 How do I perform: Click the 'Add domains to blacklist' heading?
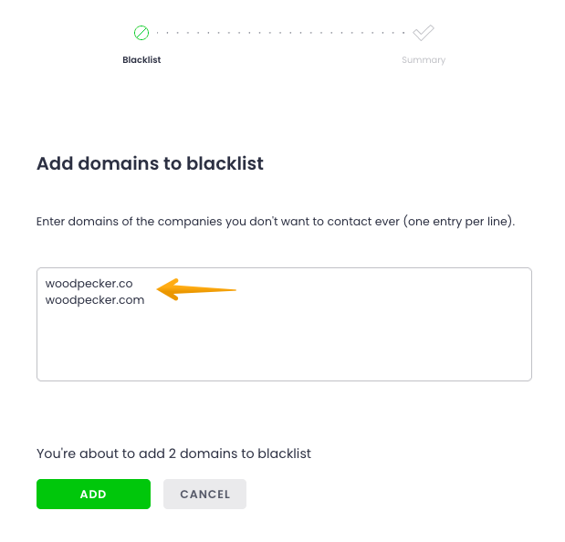coord(150,164)
